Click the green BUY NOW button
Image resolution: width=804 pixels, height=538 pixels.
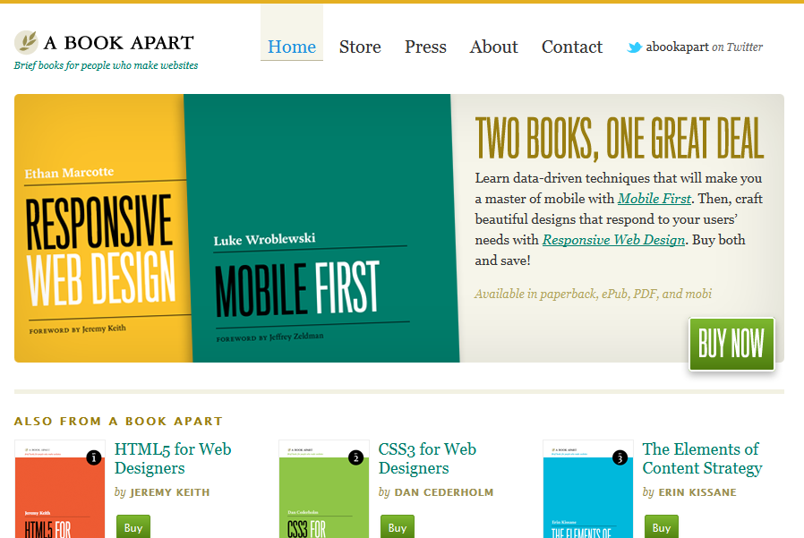coord(731,344)
